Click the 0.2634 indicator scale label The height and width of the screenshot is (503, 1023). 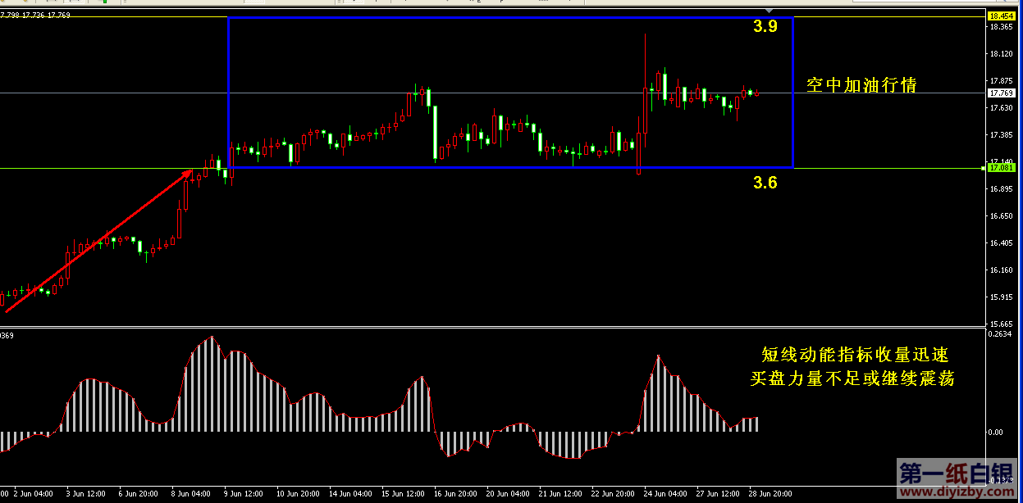tap(1001, 333)
